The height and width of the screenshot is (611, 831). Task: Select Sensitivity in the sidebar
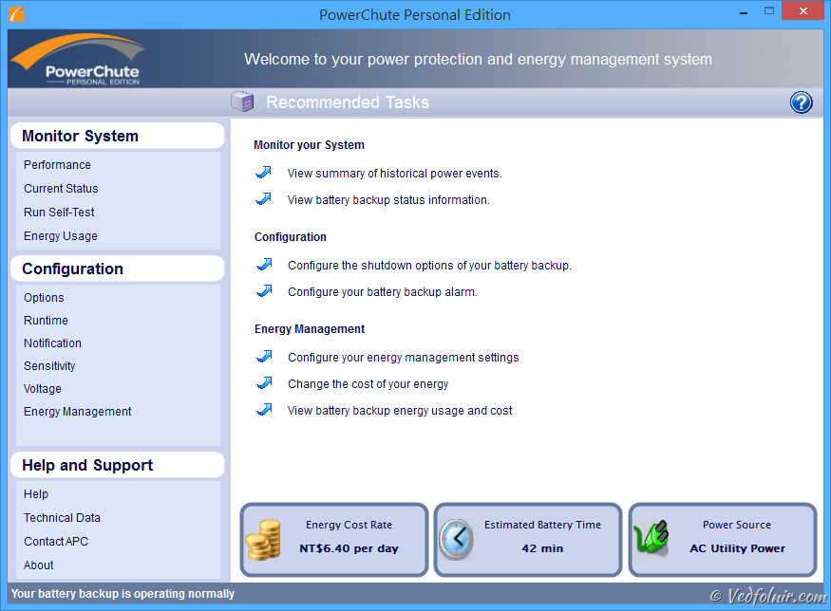49,366
